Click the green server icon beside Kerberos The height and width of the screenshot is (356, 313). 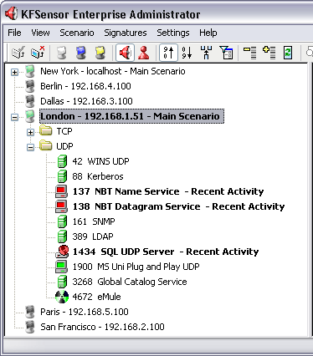click(x=62, y=176)
